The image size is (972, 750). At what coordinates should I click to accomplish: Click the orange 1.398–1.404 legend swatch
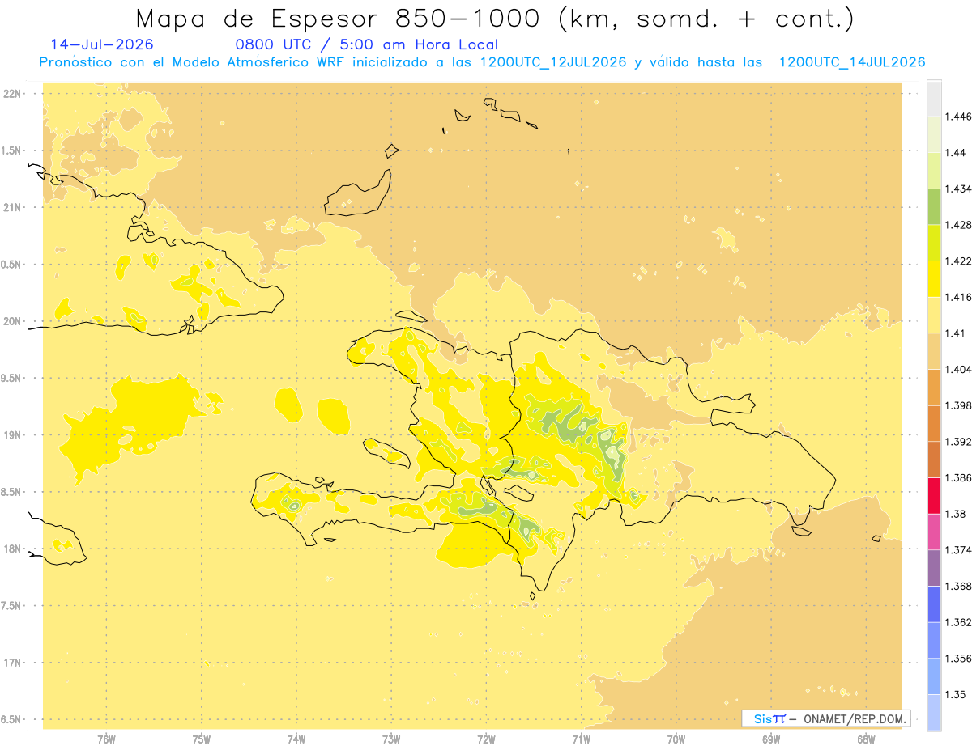pyautogui.click(x=934, y=387)
